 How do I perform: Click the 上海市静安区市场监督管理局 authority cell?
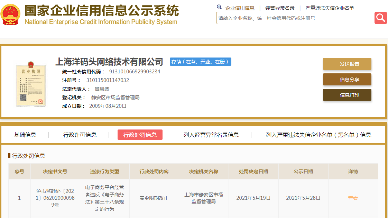click(204, 198)
